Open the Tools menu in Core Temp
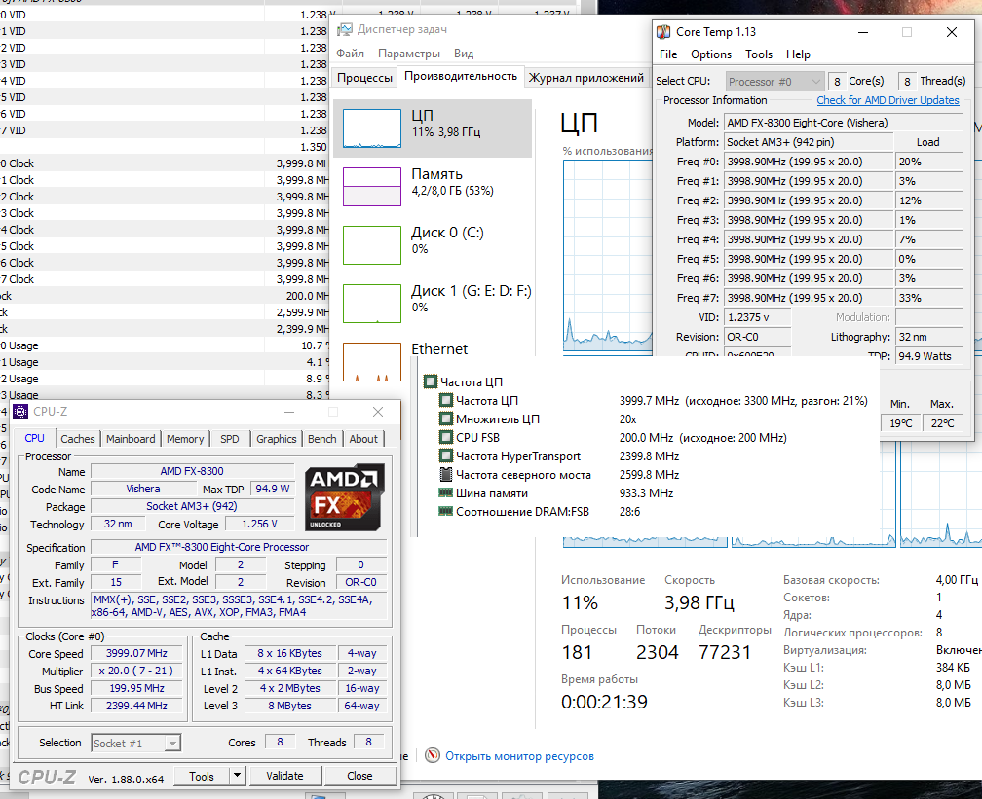This screenshot has height=799, width=982. click(758, 54)
